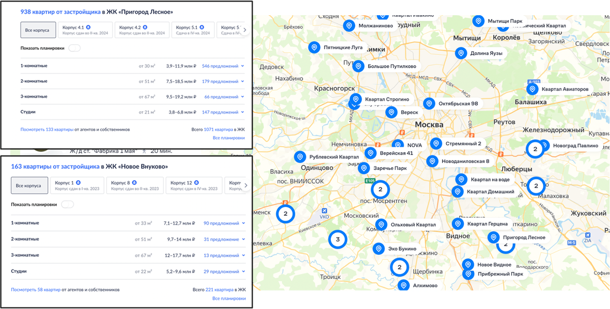
Task: Open the cluster marker showing 3 complexes
Action: (x=338, y=238)
